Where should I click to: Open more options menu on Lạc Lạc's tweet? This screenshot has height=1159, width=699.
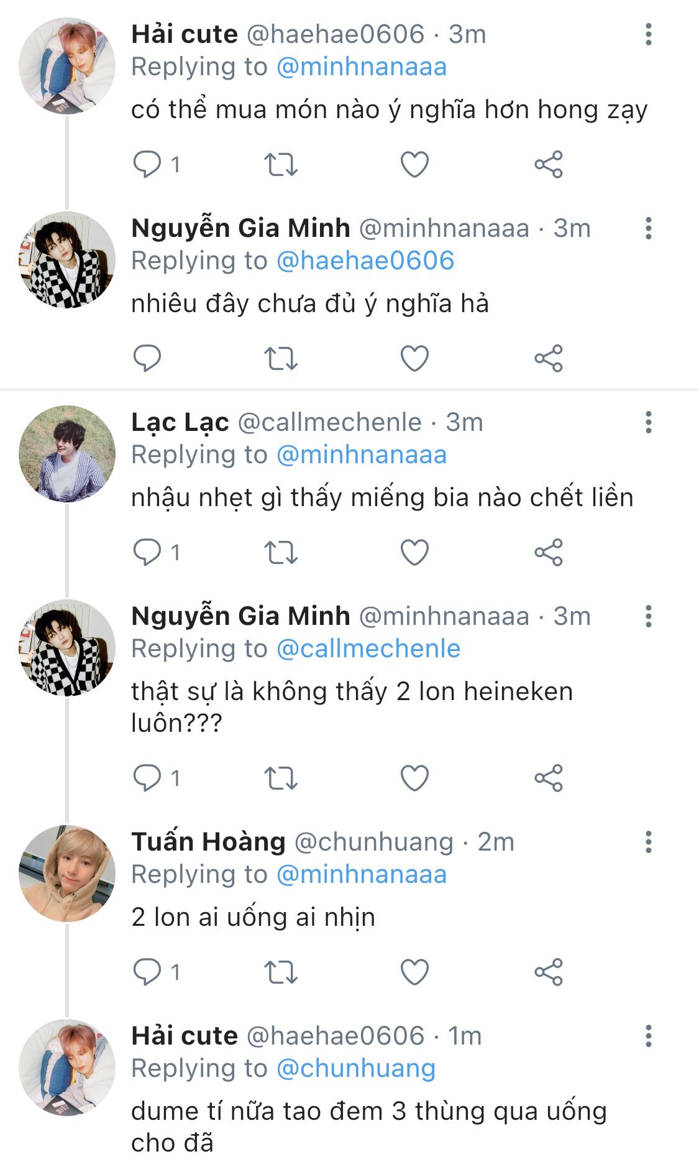point(648,422)
